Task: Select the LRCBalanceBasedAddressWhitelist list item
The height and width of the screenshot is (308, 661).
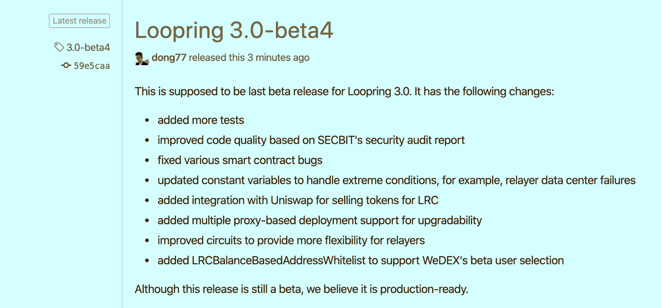Action: pos(360,261)
